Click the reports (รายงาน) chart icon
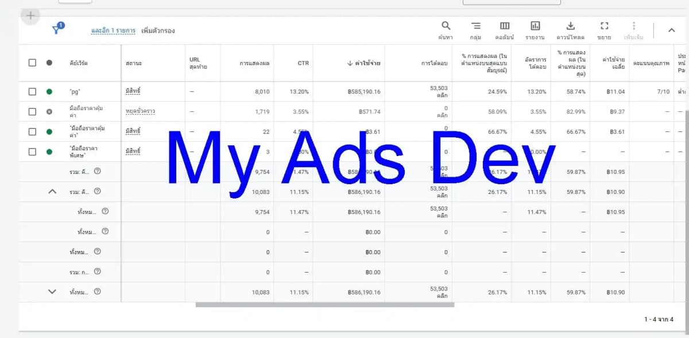The width and height of the screenshot is (689, 338). tap(535, 26)
